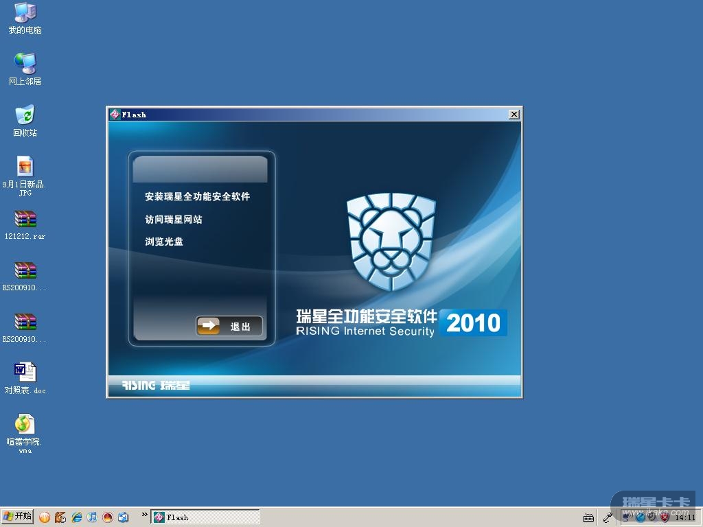This screenshot has height=527, width=703.
Task: Click the keyboard icon in language bar
Action: [588, 517]
